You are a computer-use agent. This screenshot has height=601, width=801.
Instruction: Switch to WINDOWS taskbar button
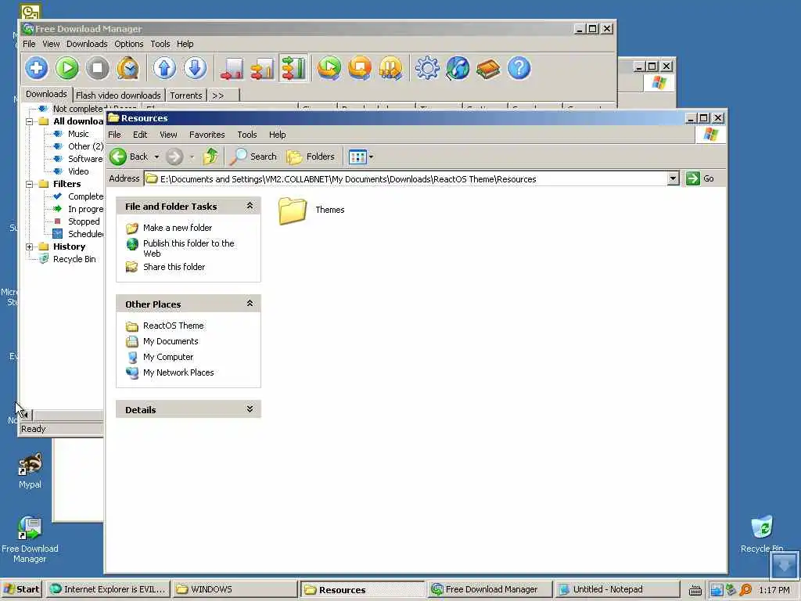235,589
